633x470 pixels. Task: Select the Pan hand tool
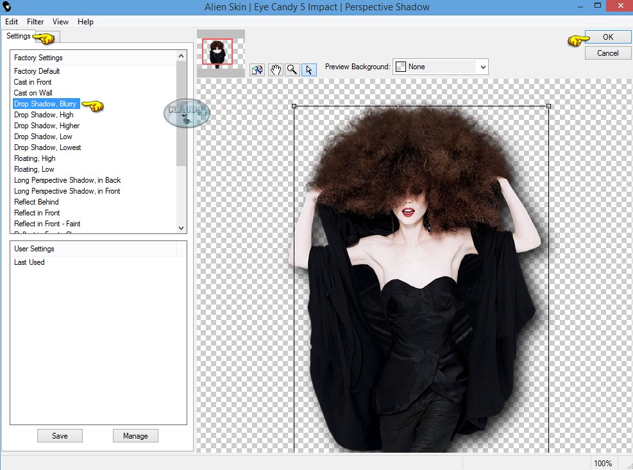click(x=275, y=70)
